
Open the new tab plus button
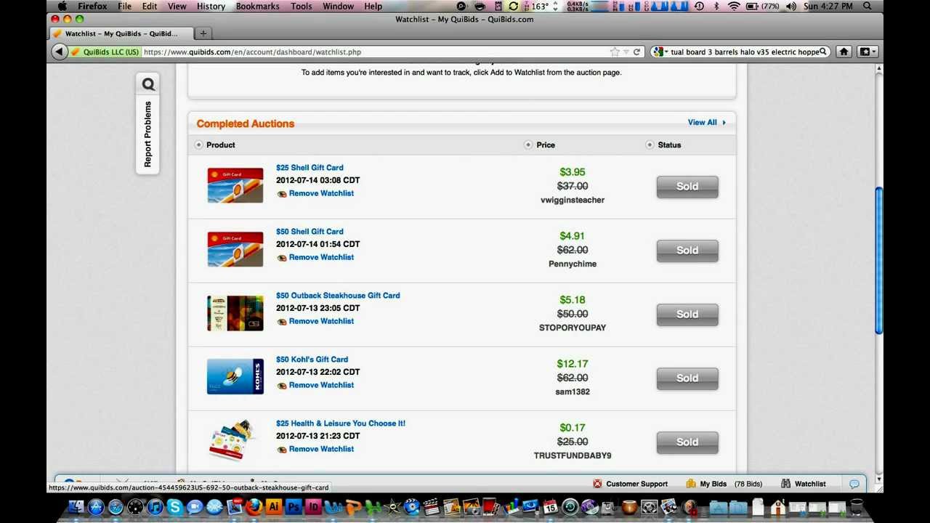click(203, 33)
